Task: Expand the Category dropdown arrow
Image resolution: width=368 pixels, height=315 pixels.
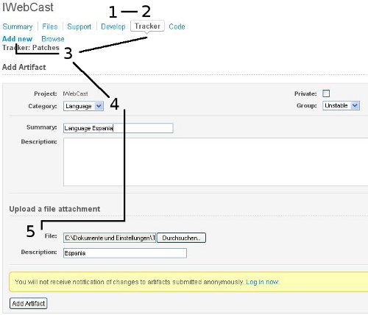Action: [x=99, y=106]
